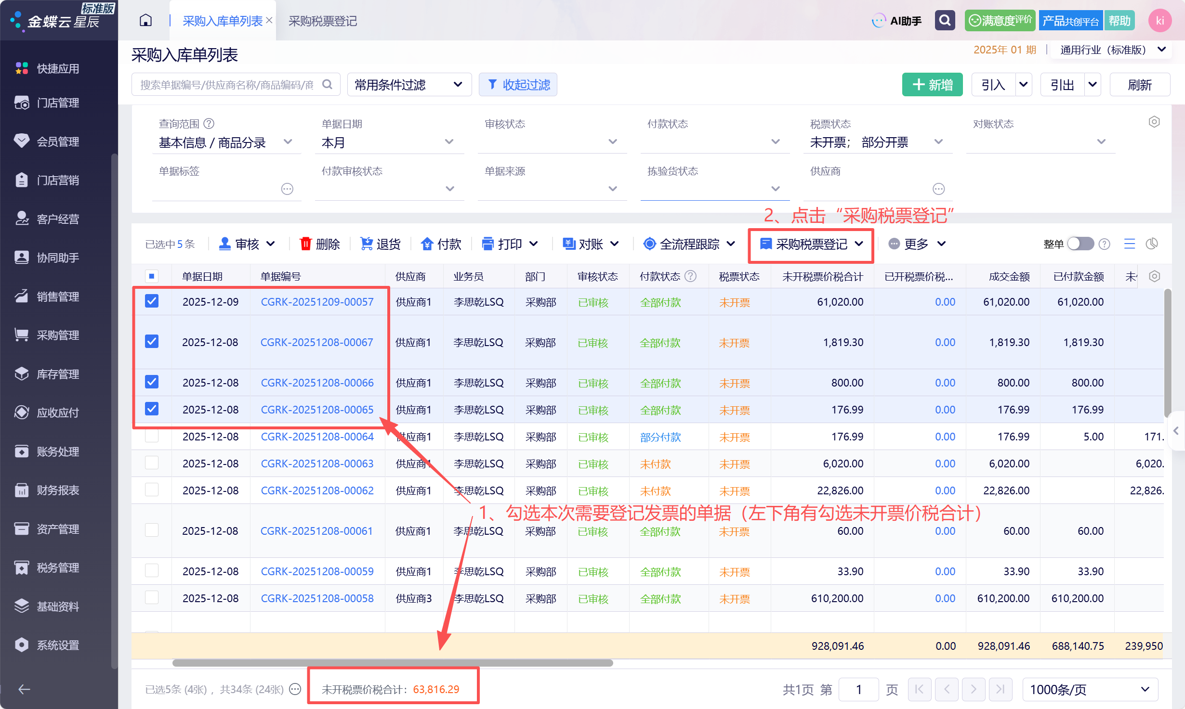1185x709 pixels.
Task: Click the 删除 trash icon in toolbar
Action: (306, 244)
